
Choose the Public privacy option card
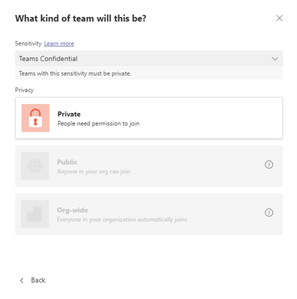pos(149,166)
